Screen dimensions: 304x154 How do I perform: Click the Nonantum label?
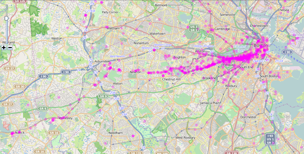click(141, 43)
